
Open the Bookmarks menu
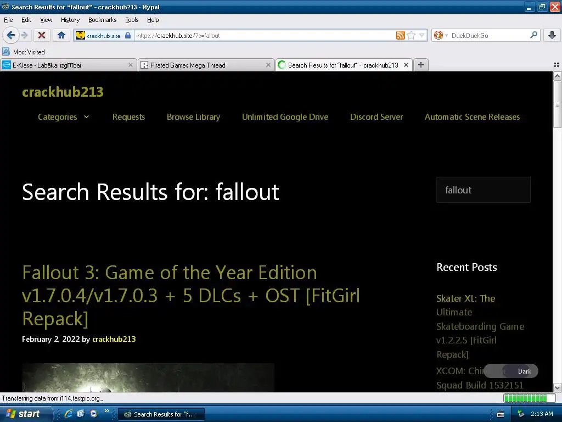coord(102,20)
